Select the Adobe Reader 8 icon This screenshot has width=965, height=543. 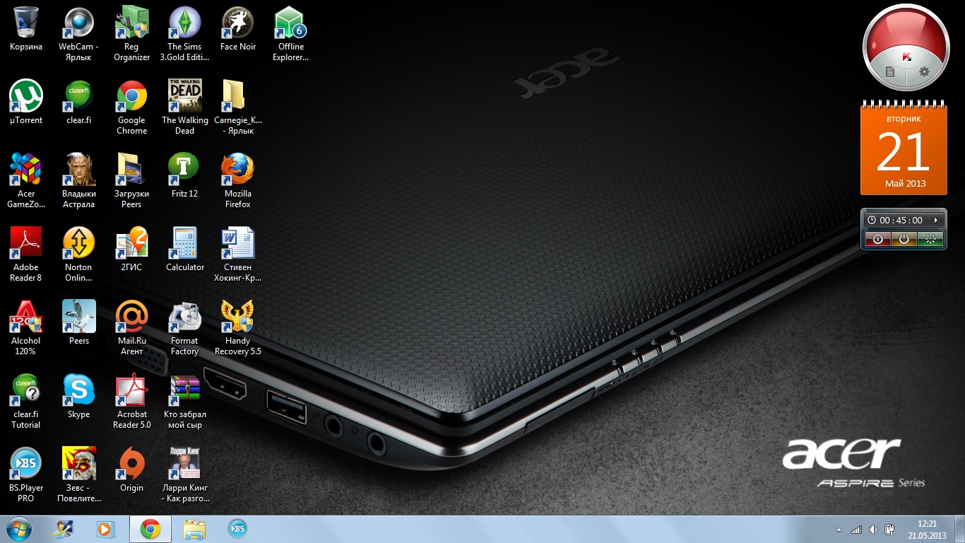[26, 255]
